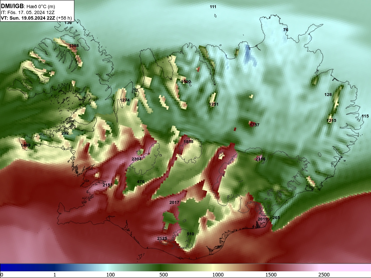Click the legend label 2500 on the color scale
This screenshot has height=278, width=371.
point(324,275)
